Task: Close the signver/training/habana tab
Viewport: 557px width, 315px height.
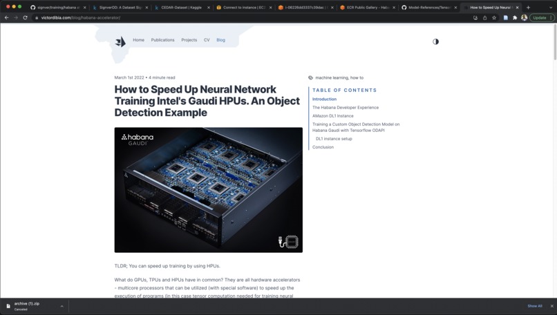Action: pyautogui.click(x=84, y=7)
